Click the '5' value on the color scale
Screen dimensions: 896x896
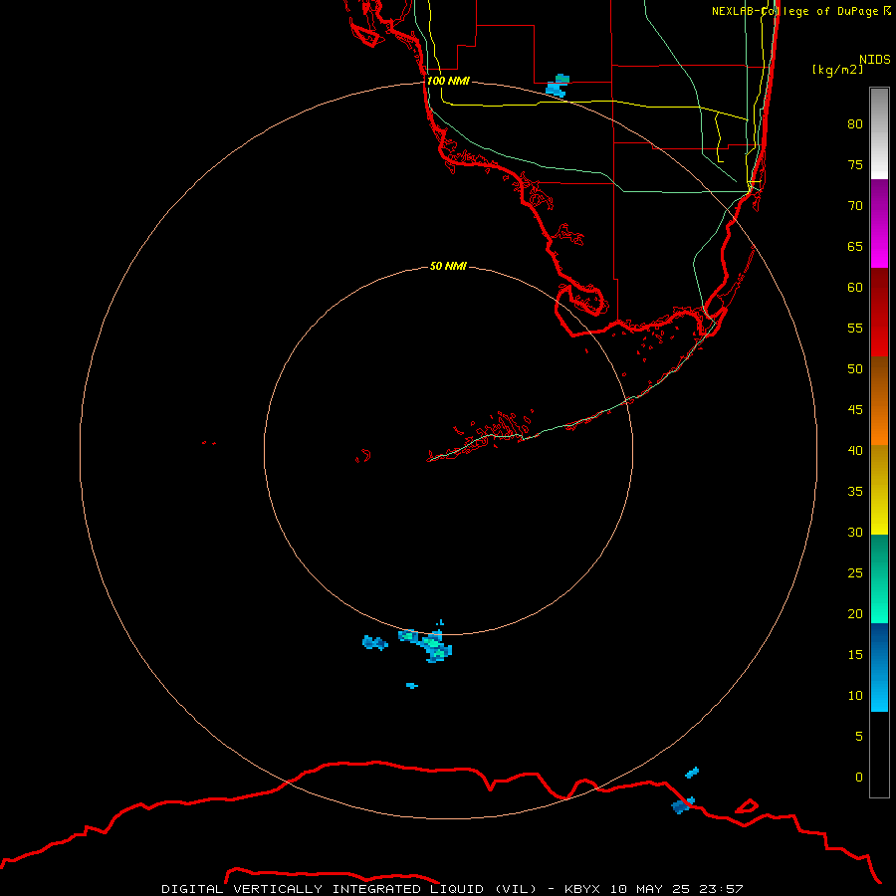click(x=859, y=737)
